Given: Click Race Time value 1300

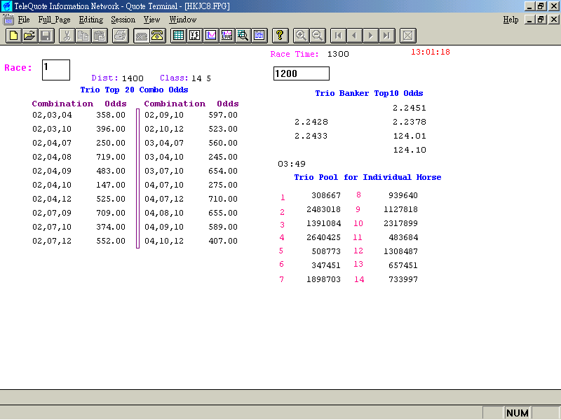Looking at the screenshot, I should (338, 54).
